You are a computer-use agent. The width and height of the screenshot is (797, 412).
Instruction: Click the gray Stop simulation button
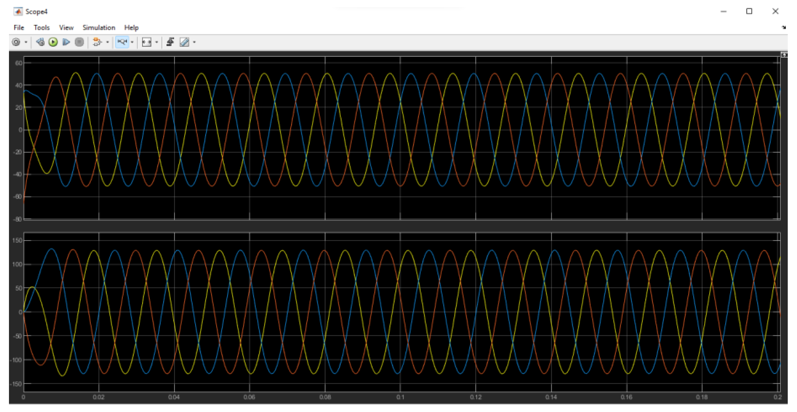79,42
